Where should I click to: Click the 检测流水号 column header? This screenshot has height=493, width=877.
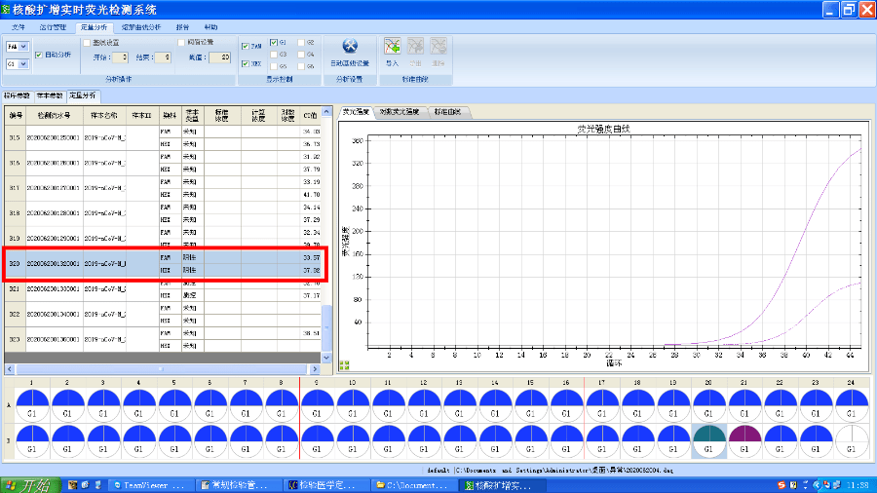(55, 116)
